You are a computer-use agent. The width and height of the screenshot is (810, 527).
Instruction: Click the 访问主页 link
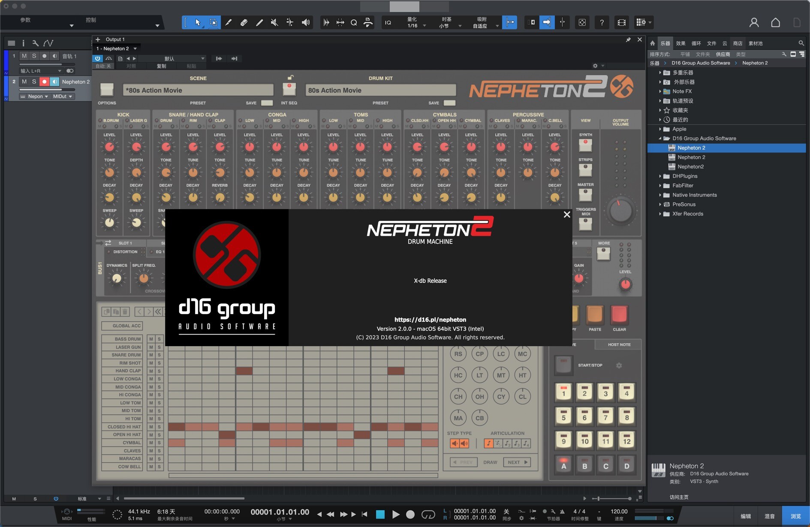coord(679,497)
